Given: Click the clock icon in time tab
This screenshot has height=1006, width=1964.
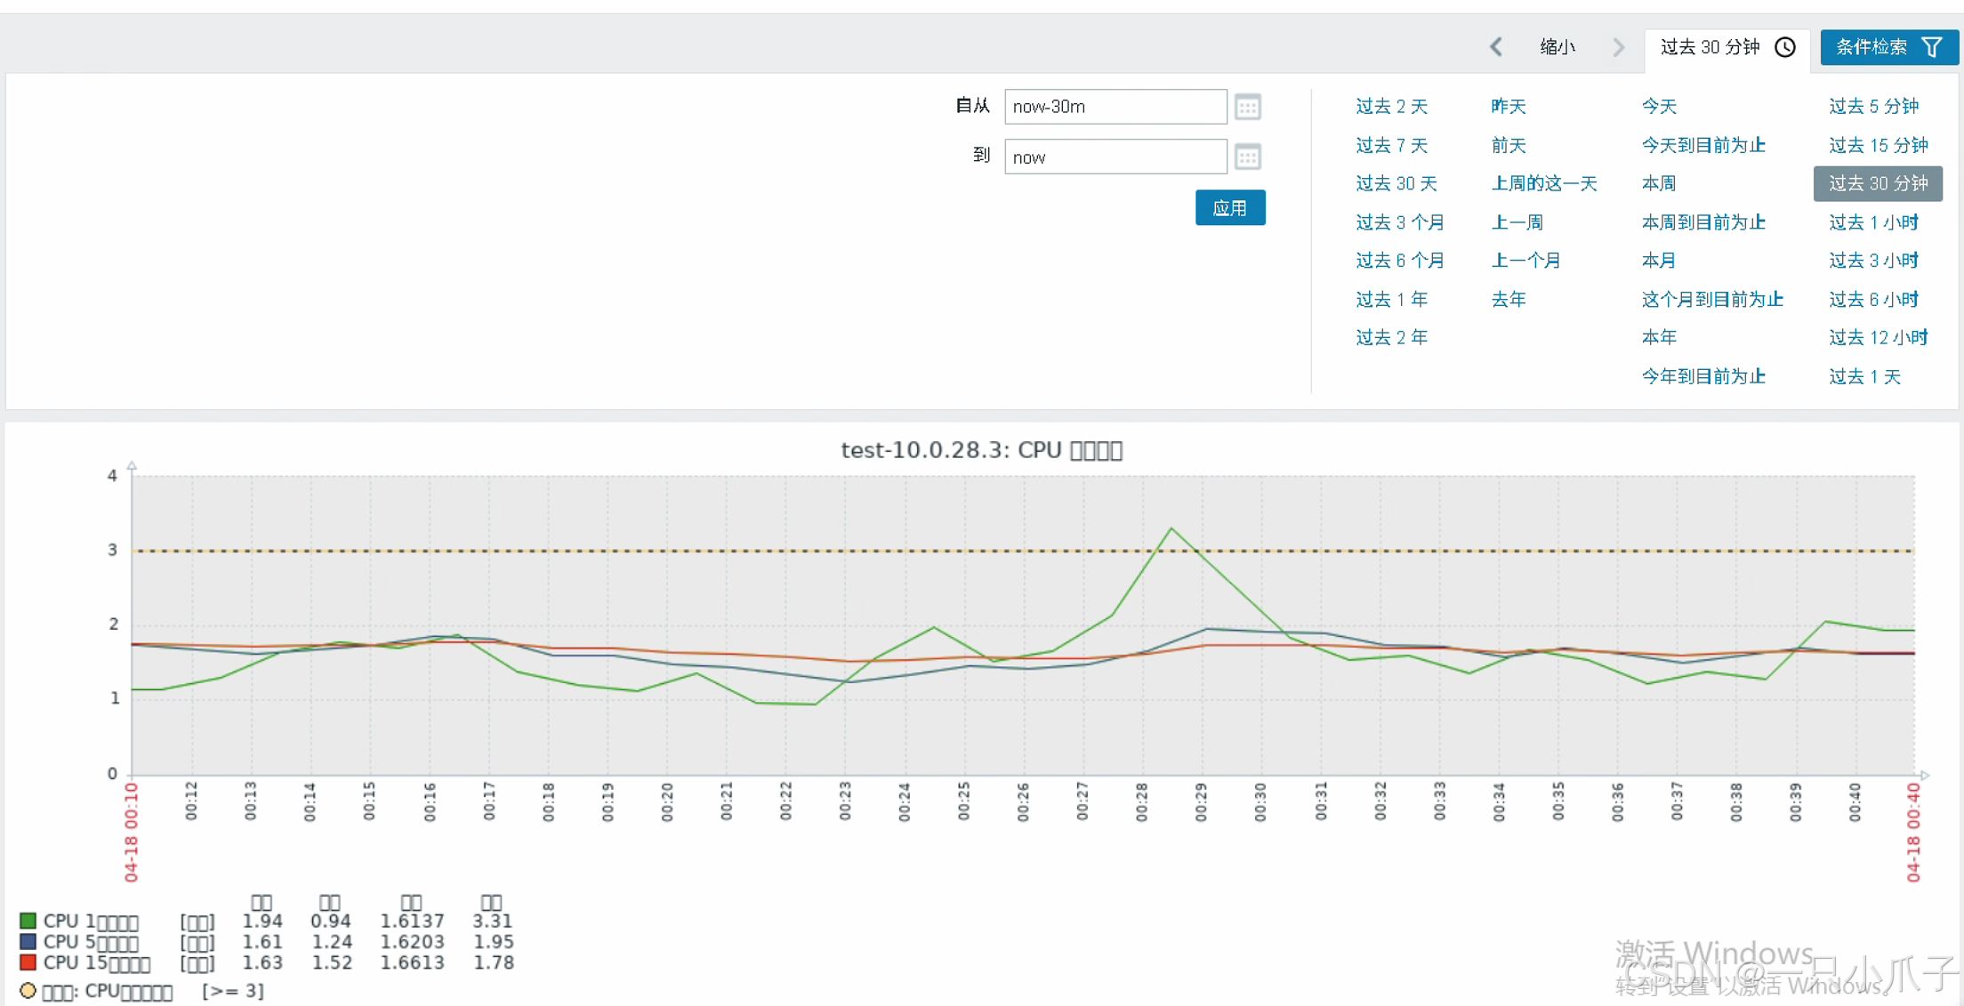Looking at the screenshot, I should [1785, 47].
